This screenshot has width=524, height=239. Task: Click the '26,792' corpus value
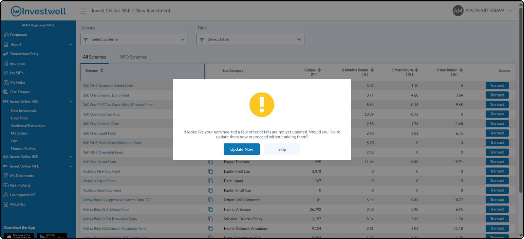(x=315, y=210)
